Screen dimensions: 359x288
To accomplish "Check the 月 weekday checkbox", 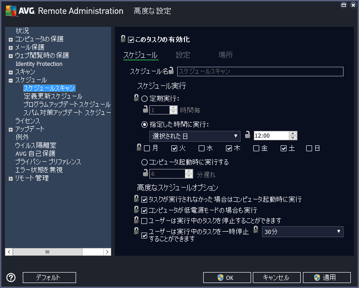I will 147,149.
